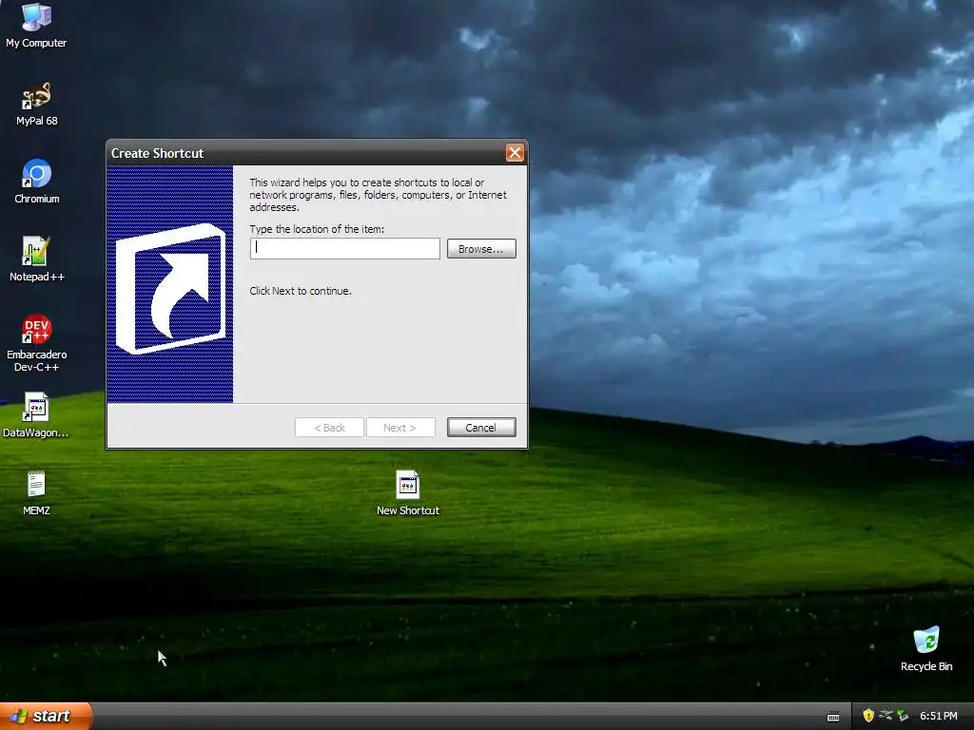974x730 pixels.
Task: Select the MyPal 68 browser icon
Action: point(36,104)
